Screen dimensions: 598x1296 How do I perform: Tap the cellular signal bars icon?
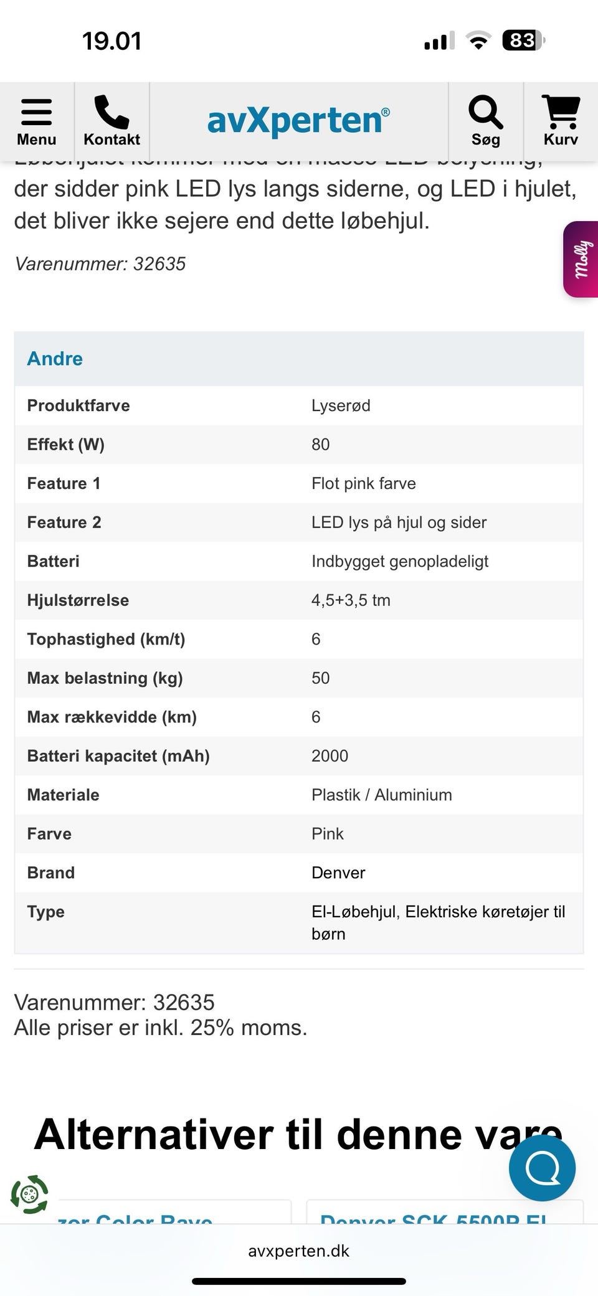439,41
